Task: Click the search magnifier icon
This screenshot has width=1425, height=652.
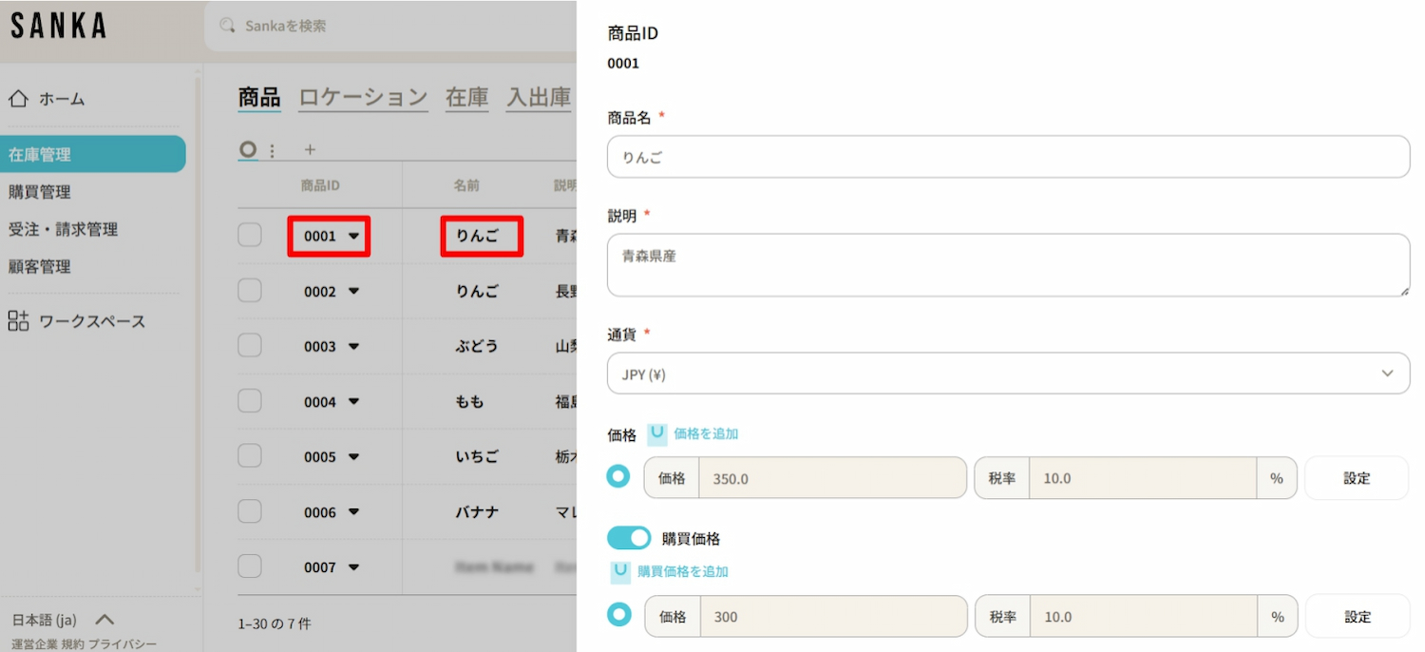Action: click(227, 26)
